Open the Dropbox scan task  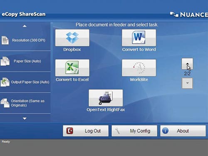point(72,38)
